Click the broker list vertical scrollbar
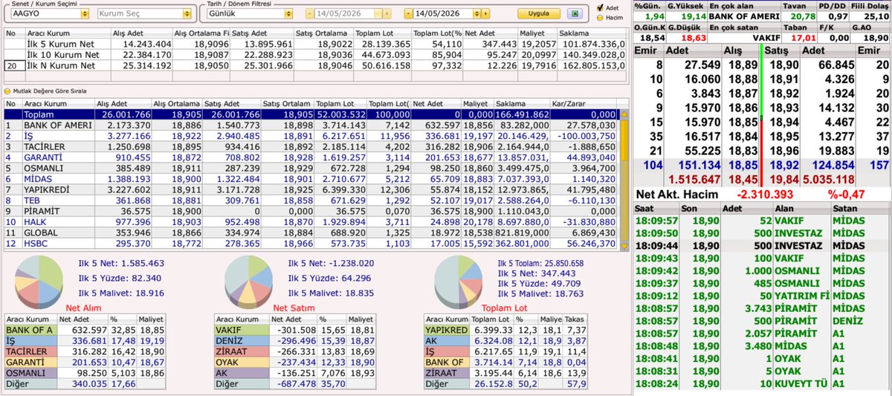This screenshot has width=892, height=396. pyautogui.click(x=624, y=178)
